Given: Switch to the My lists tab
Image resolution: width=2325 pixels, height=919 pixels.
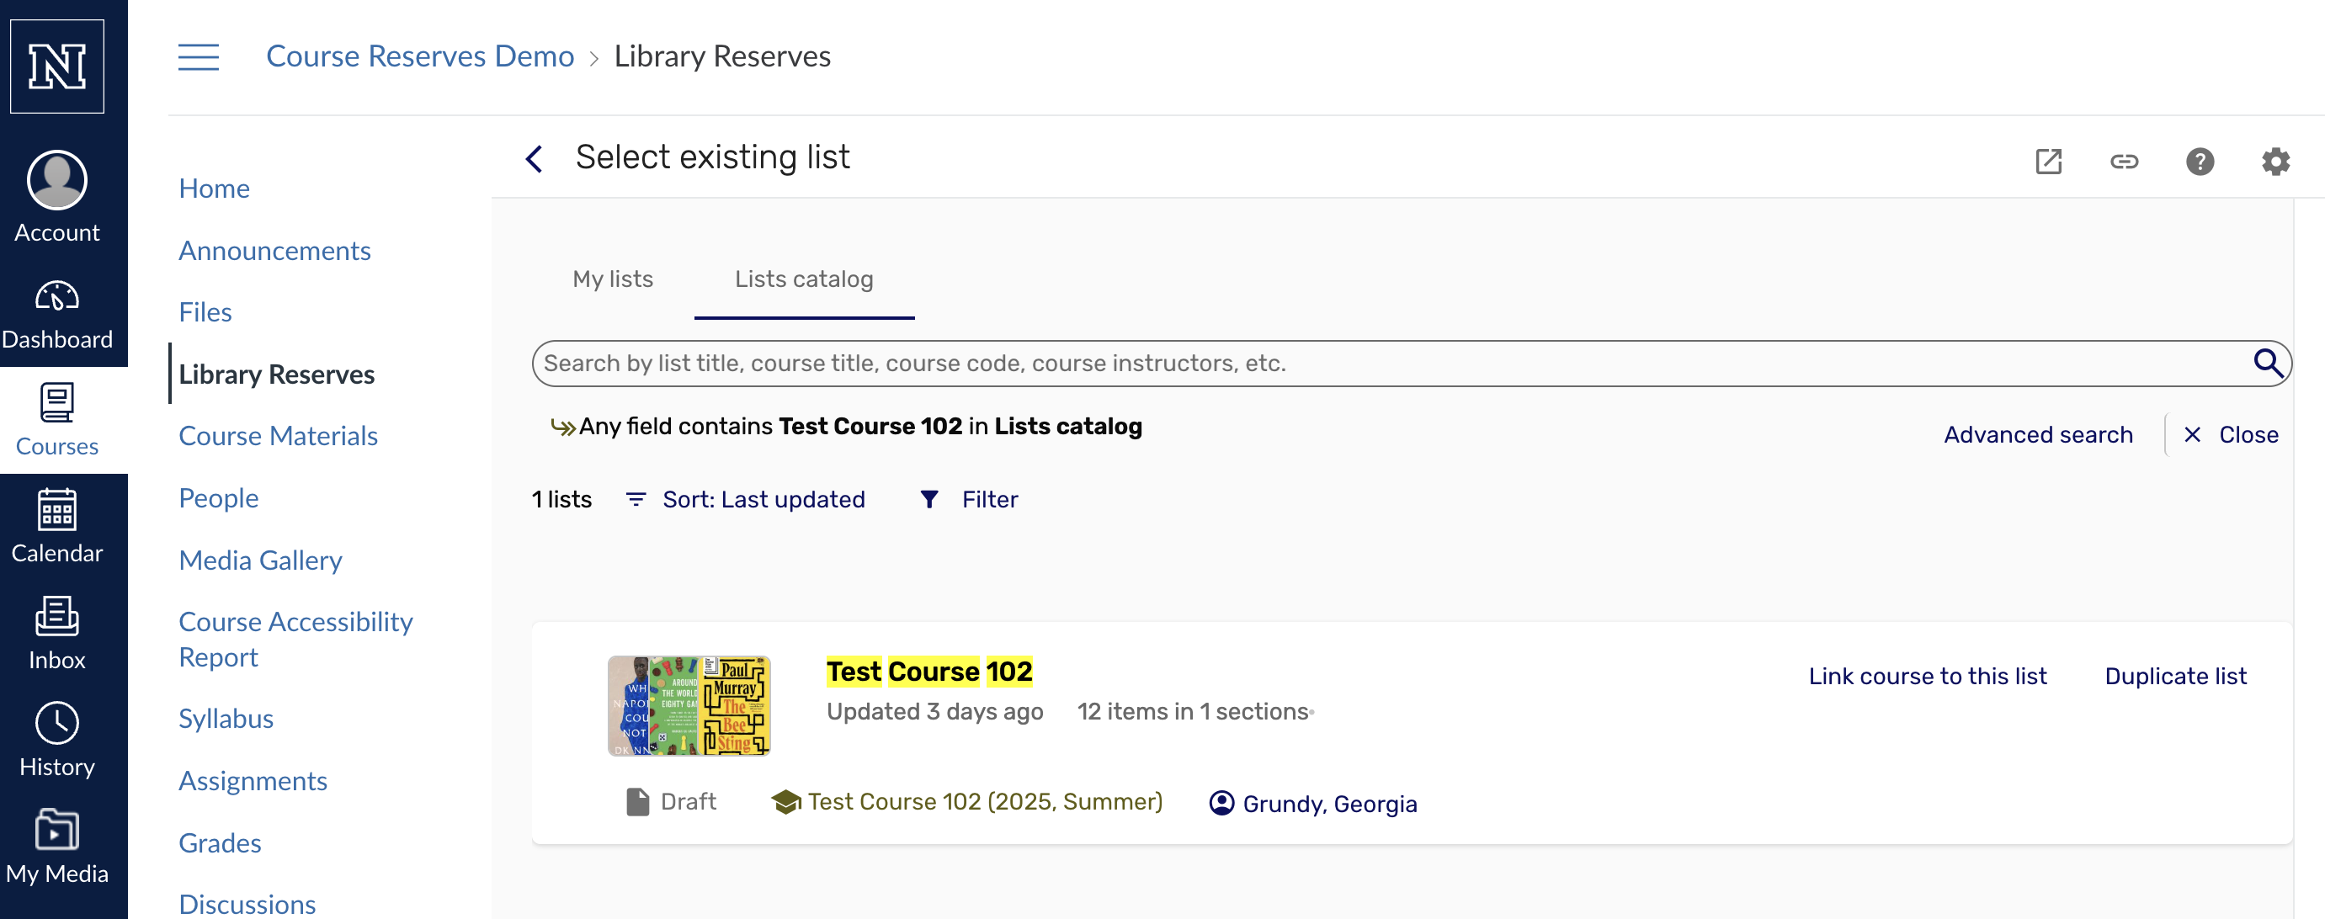Looking at the screenshot, I should [613, 279].
